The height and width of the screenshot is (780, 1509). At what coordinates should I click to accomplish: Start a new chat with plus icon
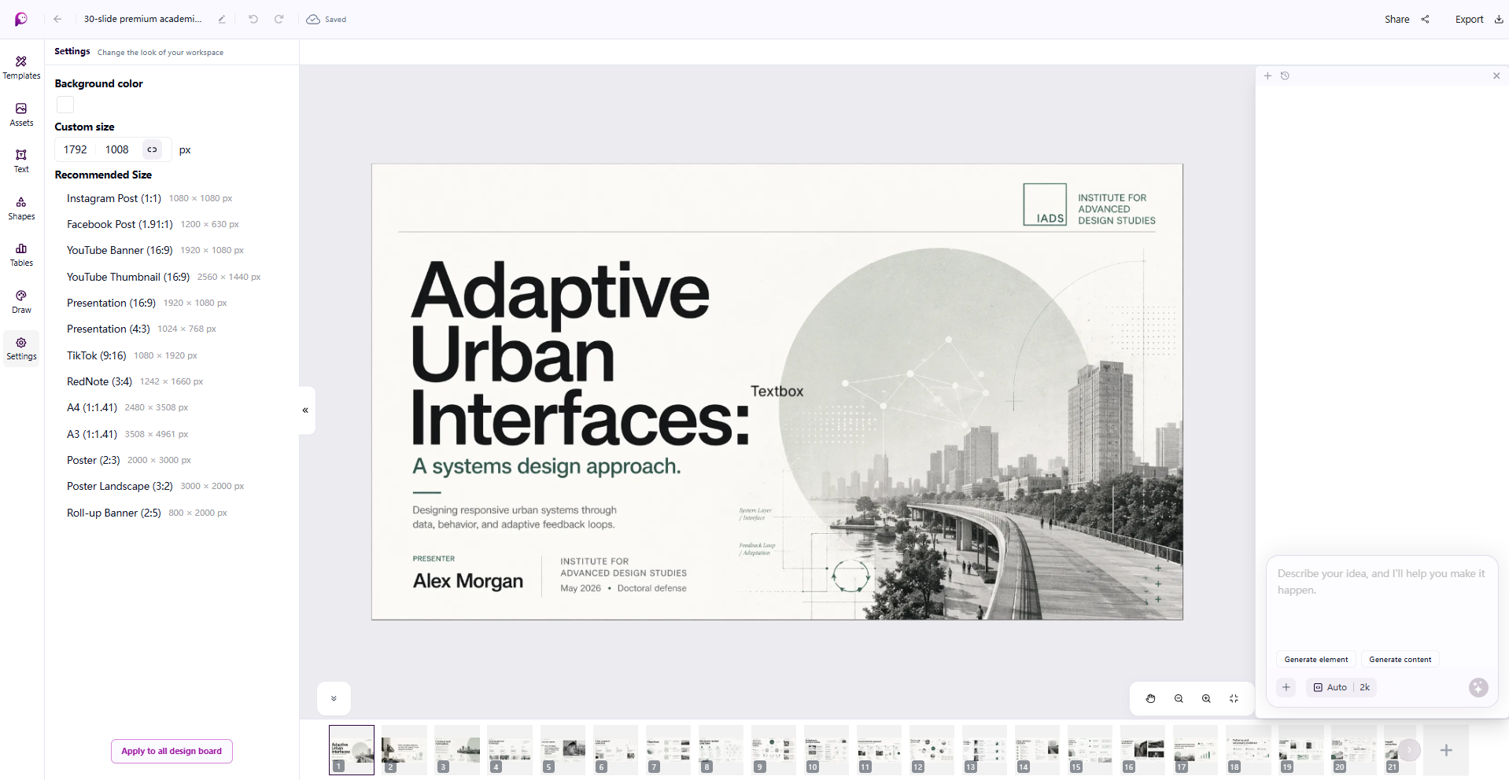(x=1267, y=75)
